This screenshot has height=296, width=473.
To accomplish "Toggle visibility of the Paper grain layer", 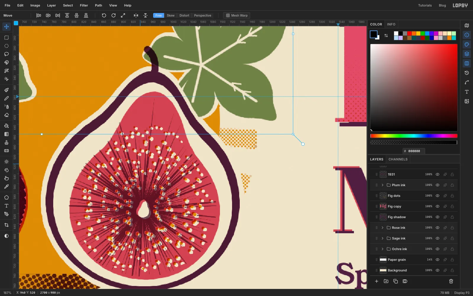I will pos(438,260).
